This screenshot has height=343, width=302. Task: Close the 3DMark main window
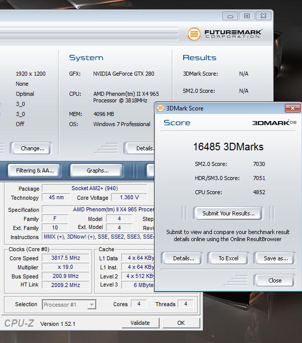tap(263, 16)
